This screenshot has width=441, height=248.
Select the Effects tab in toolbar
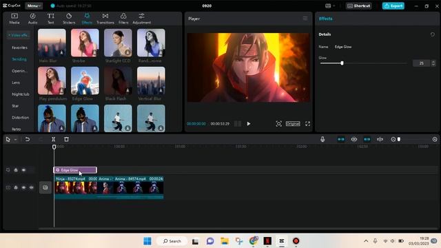(87, 19)
